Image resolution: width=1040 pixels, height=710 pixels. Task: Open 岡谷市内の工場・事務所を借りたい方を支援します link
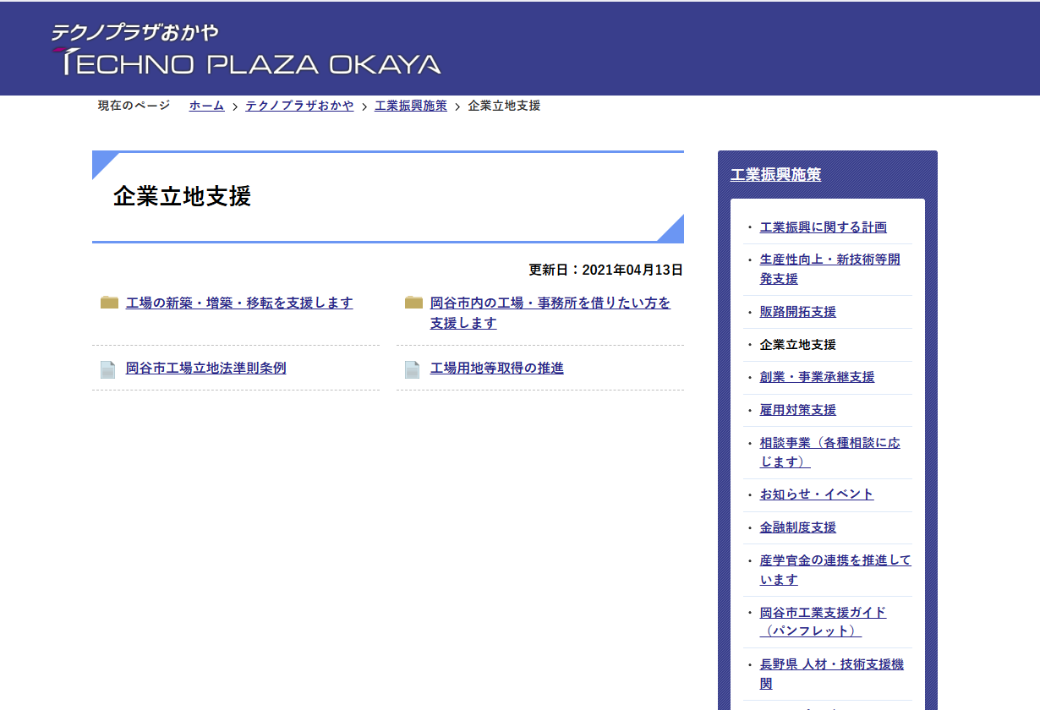(x=550, y=313)
